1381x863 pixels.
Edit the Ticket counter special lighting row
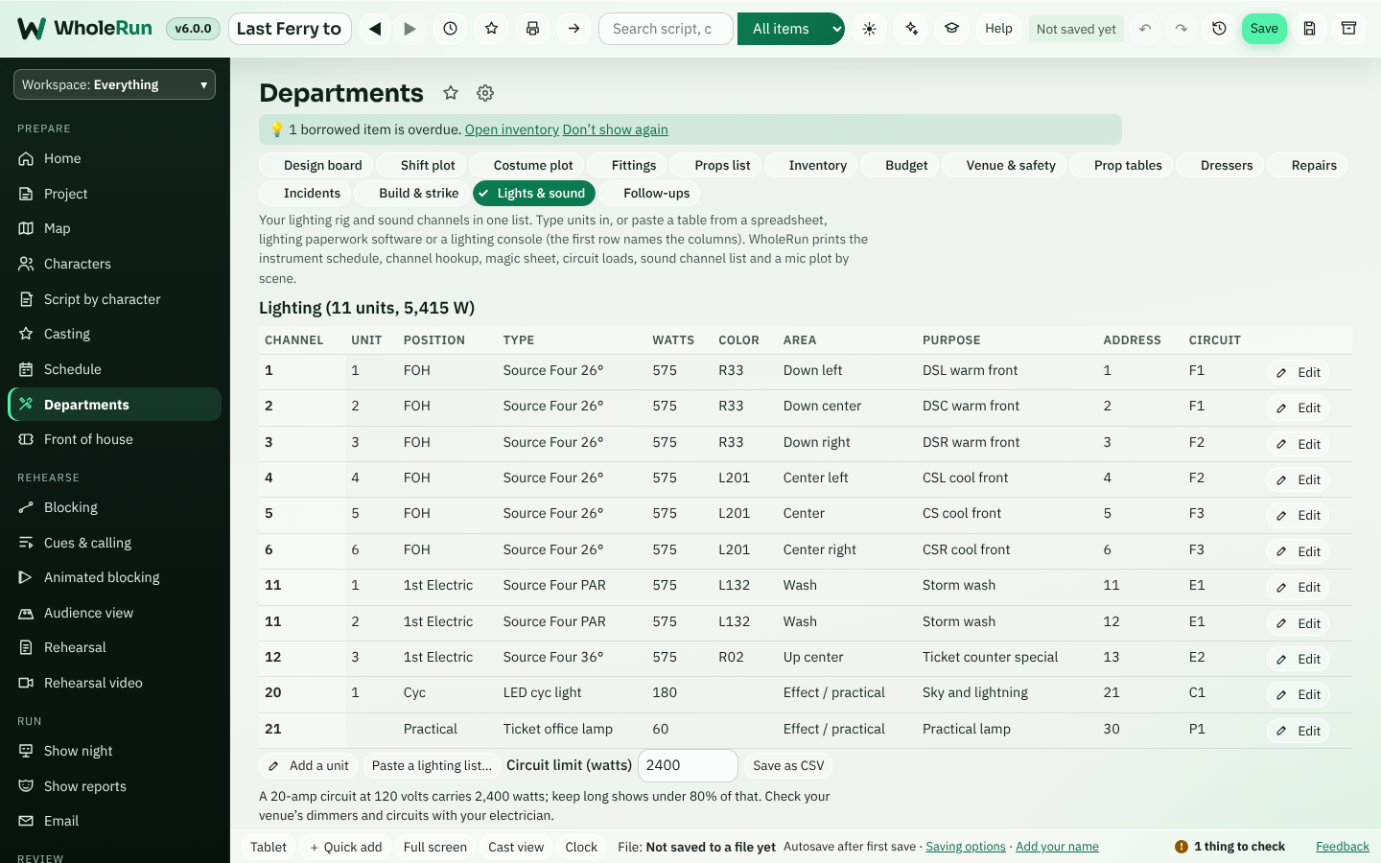1299,659
